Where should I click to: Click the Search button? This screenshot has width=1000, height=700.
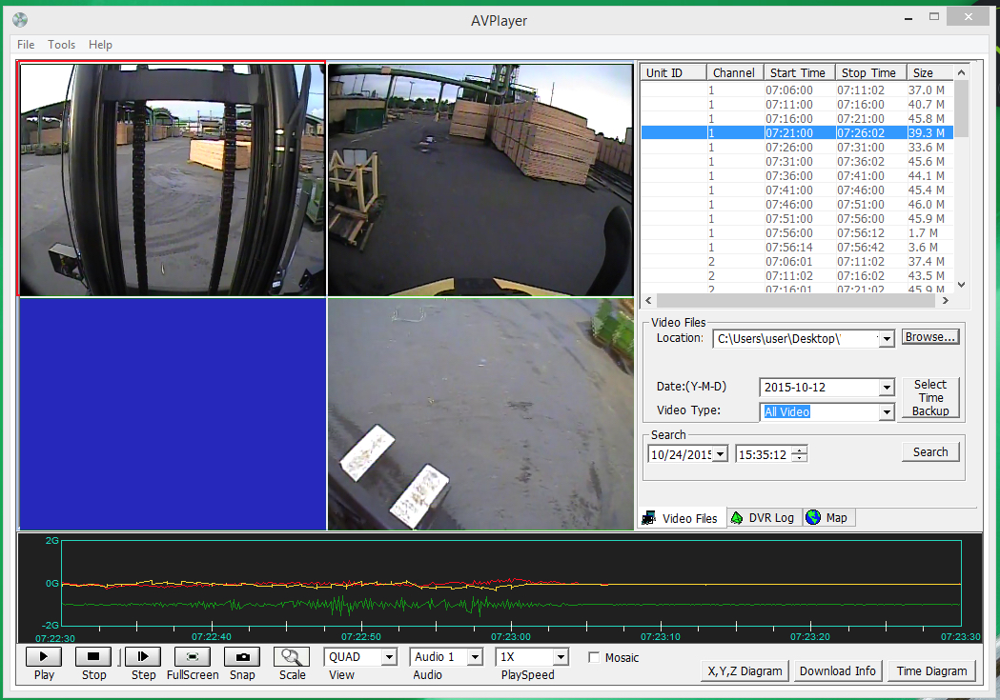[x=930, y=452]
